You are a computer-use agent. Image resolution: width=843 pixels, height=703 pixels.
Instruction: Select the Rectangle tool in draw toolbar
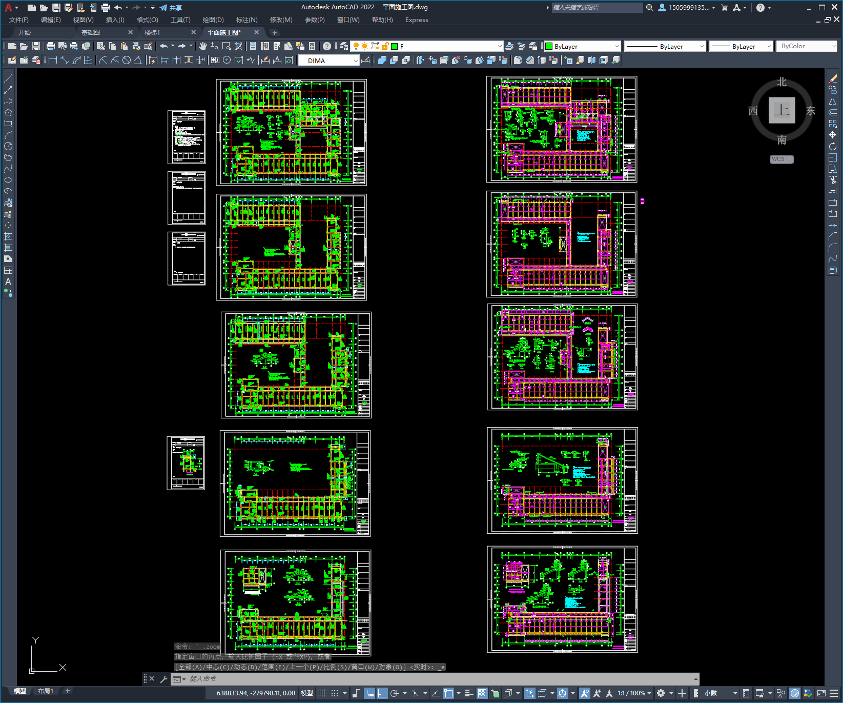[8, 124]
